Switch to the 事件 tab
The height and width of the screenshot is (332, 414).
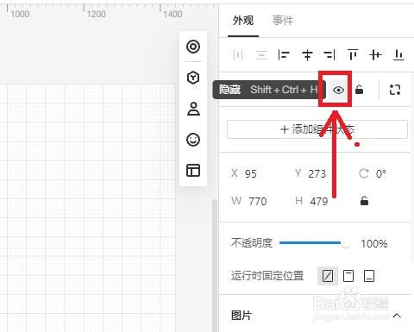[x=283, y=21]
